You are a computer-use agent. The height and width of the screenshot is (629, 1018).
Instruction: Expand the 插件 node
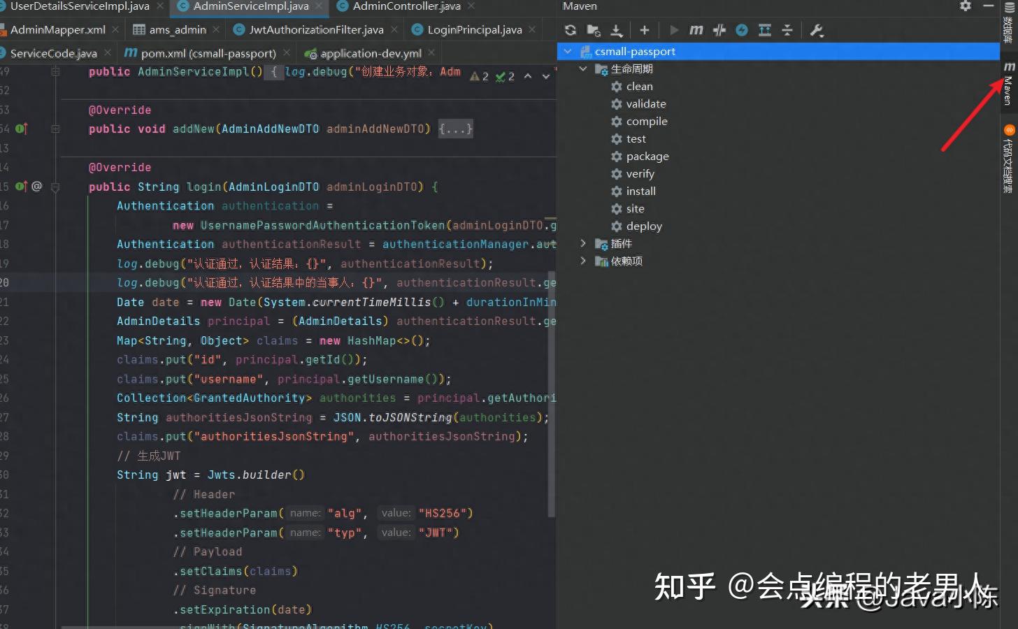(584, 243)
